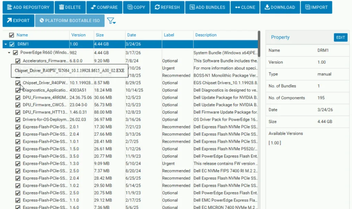The height and width of the screenshot is (209, 352).
Task: Click the Edit button in Property panel
Action: point(340,38)
